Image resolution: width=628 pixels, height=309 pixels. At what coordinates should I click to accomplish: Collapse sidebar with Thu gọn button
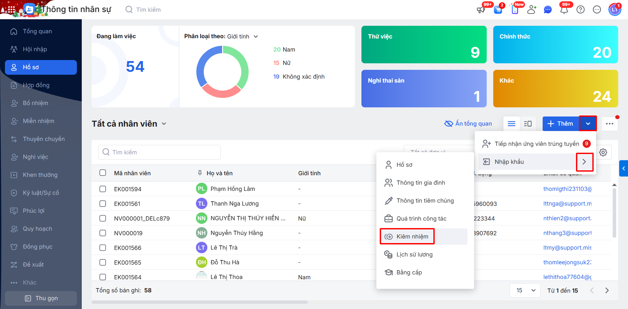tap(41, 298)
